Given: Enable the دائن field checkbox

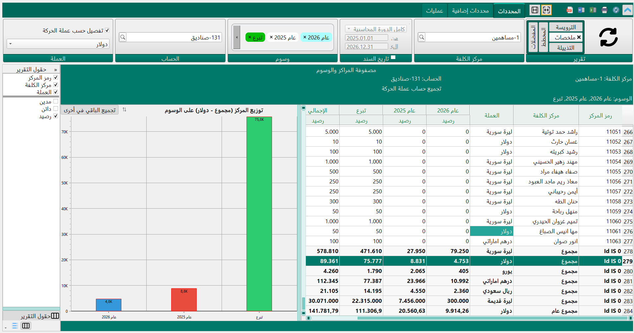Looking at the screenshot, I should [x=56, y=108].
